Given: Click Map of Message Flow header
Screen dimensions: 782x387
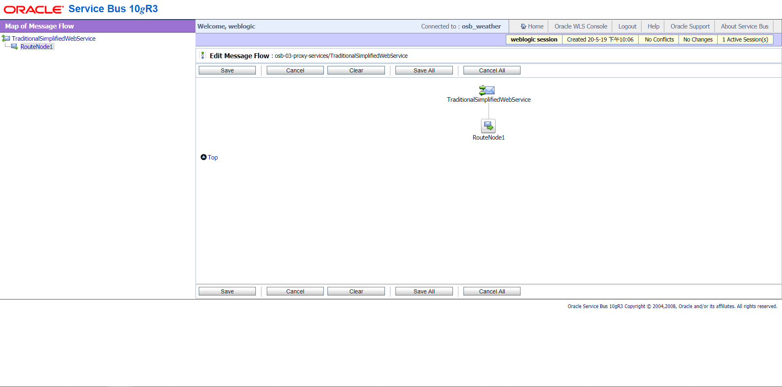Looking at the screenshot, I should (x=40, y=26).
